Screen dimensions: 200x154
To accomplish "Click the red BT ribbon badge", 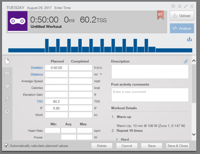I will point(160,15).
